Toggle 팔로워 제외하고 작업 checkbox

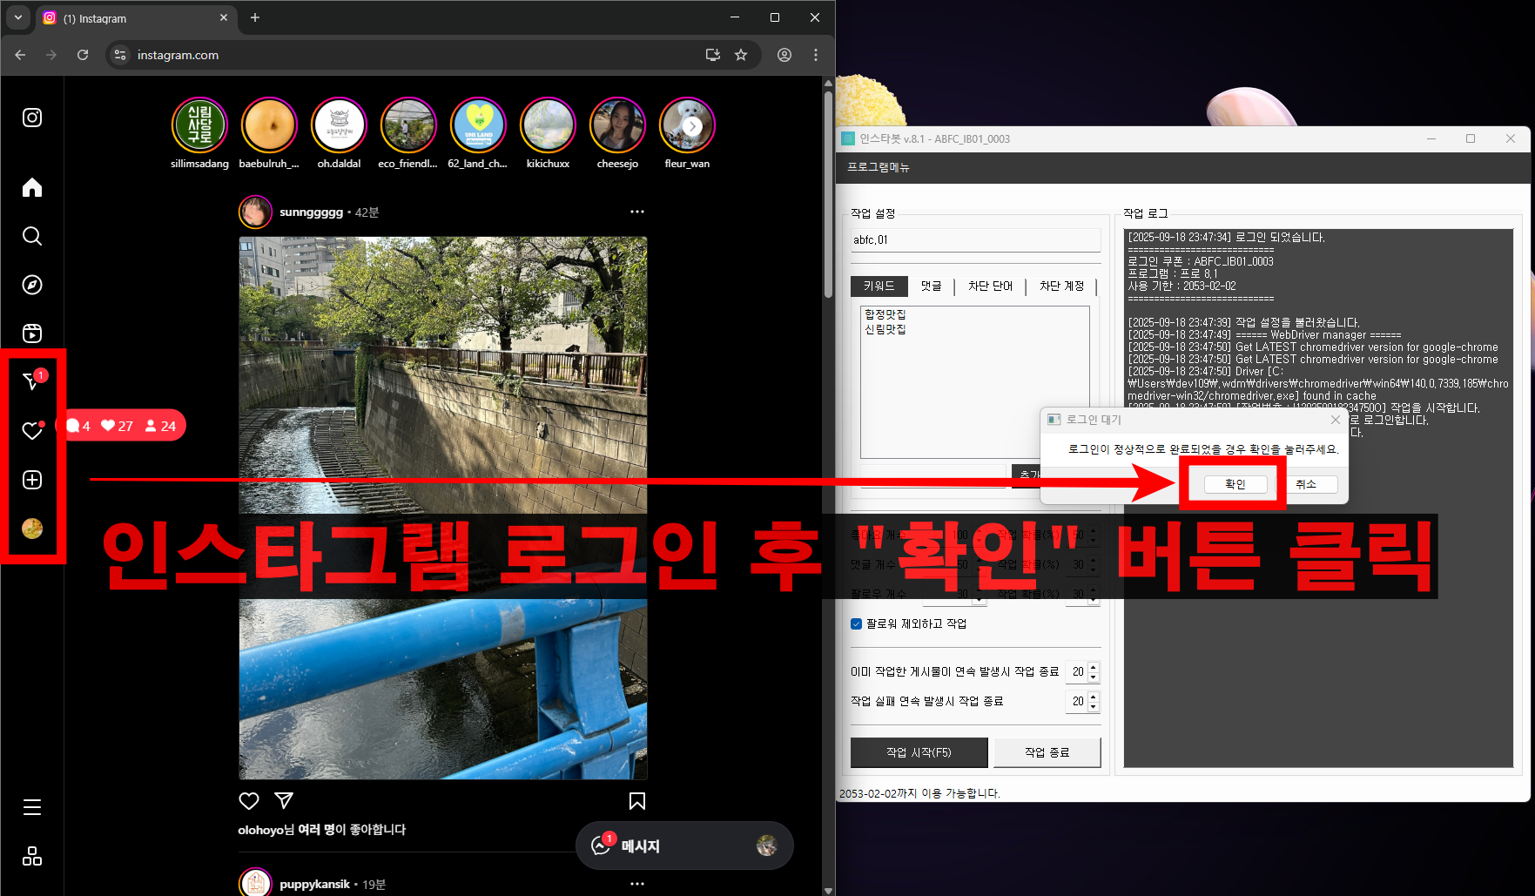pyautogui.click(x=856, y=623)
